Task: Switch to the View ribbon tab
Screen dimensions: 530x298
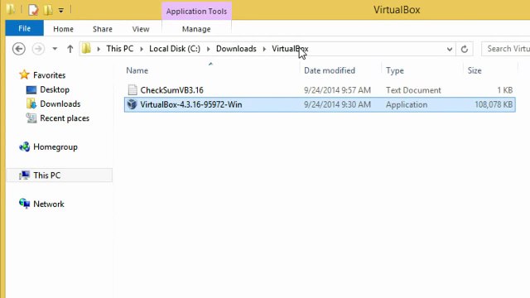Action: [141, 29]
